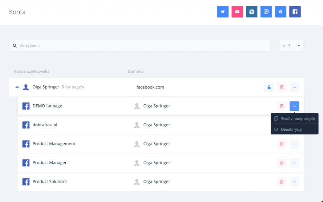The image size is (323, 202).
Task: Click the YouTube icon button
Action: coord(237,12)
